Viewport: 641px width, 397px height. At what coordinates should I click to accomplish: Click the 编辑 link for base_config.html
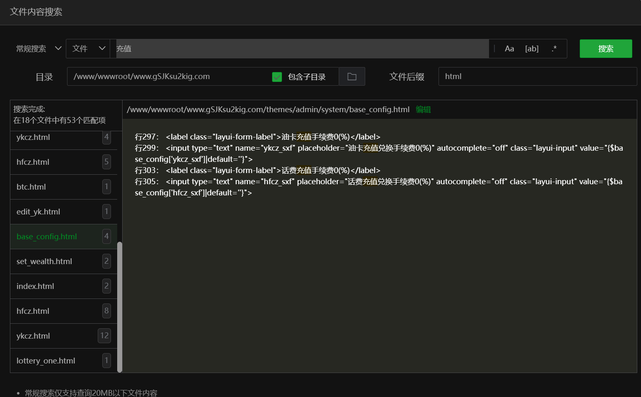pyautogui.click(x=423, y=110)
